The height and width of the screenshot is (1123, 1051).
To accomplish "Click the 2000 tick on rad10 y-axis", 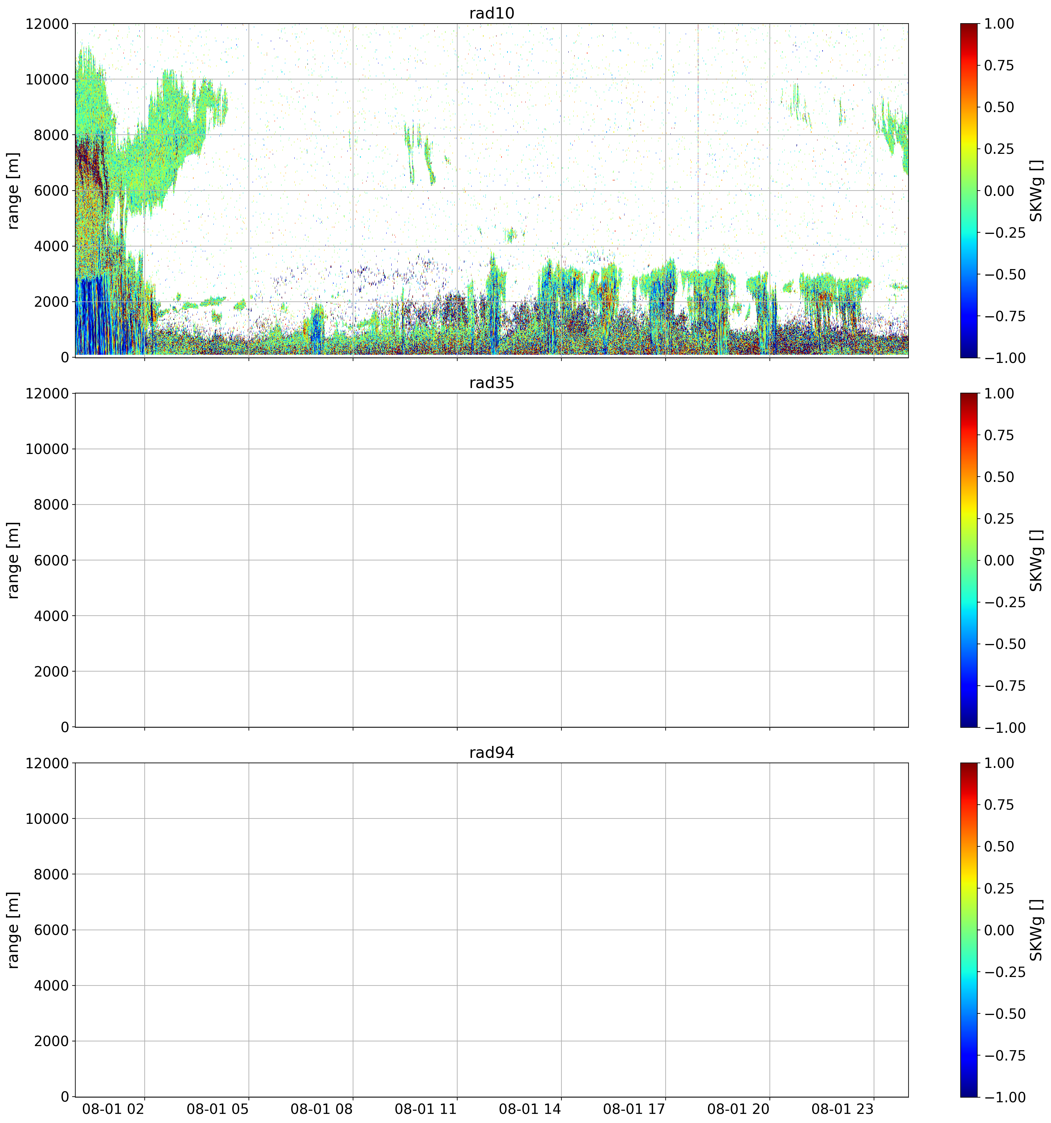I will 51,302.
